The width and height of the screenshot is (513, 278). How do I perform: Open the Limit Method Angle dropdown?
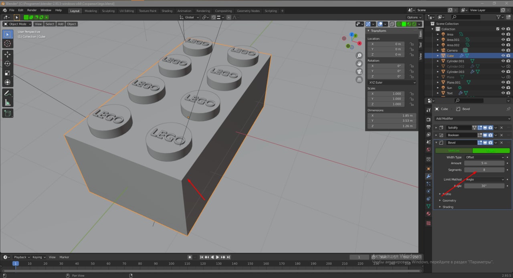485,179
